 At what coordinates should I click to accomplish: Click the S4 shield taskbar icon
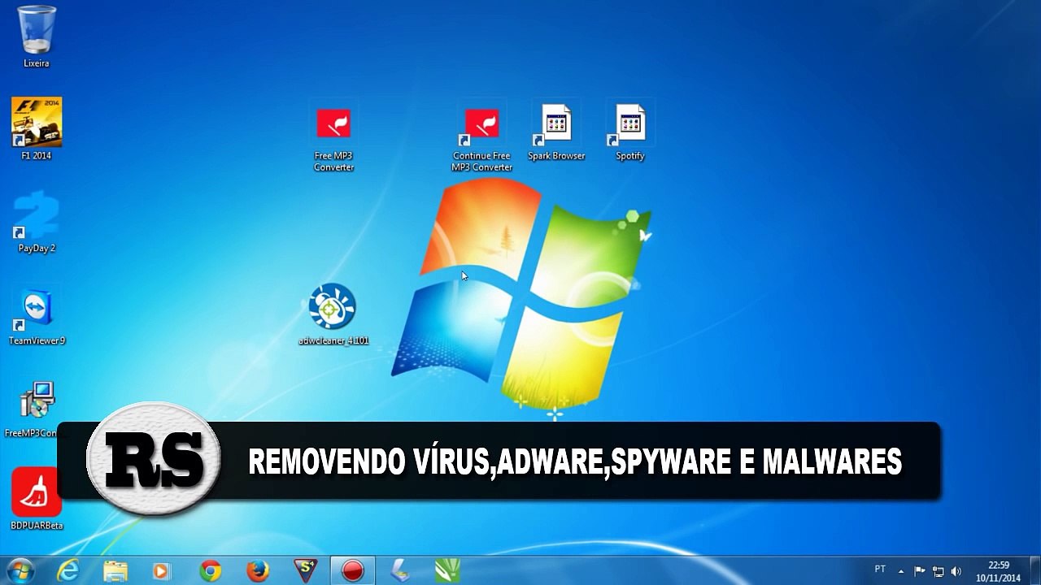[305, 571]
